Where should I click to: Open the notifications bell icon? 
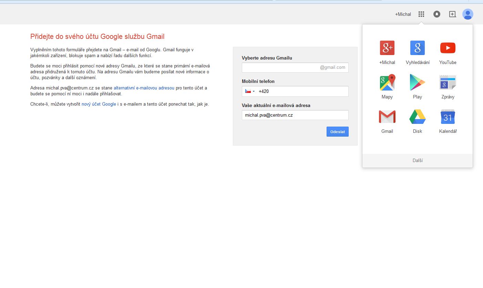tap(437, 14)
